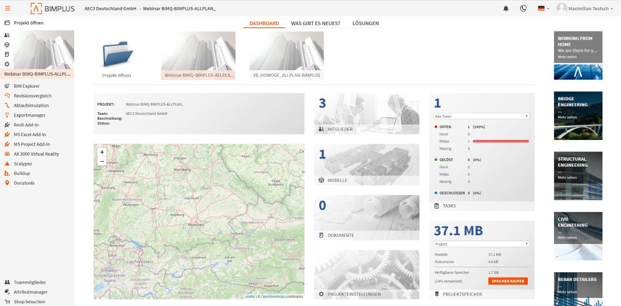
Task: Open the MITGLIEDER tile
Action: 367,114
